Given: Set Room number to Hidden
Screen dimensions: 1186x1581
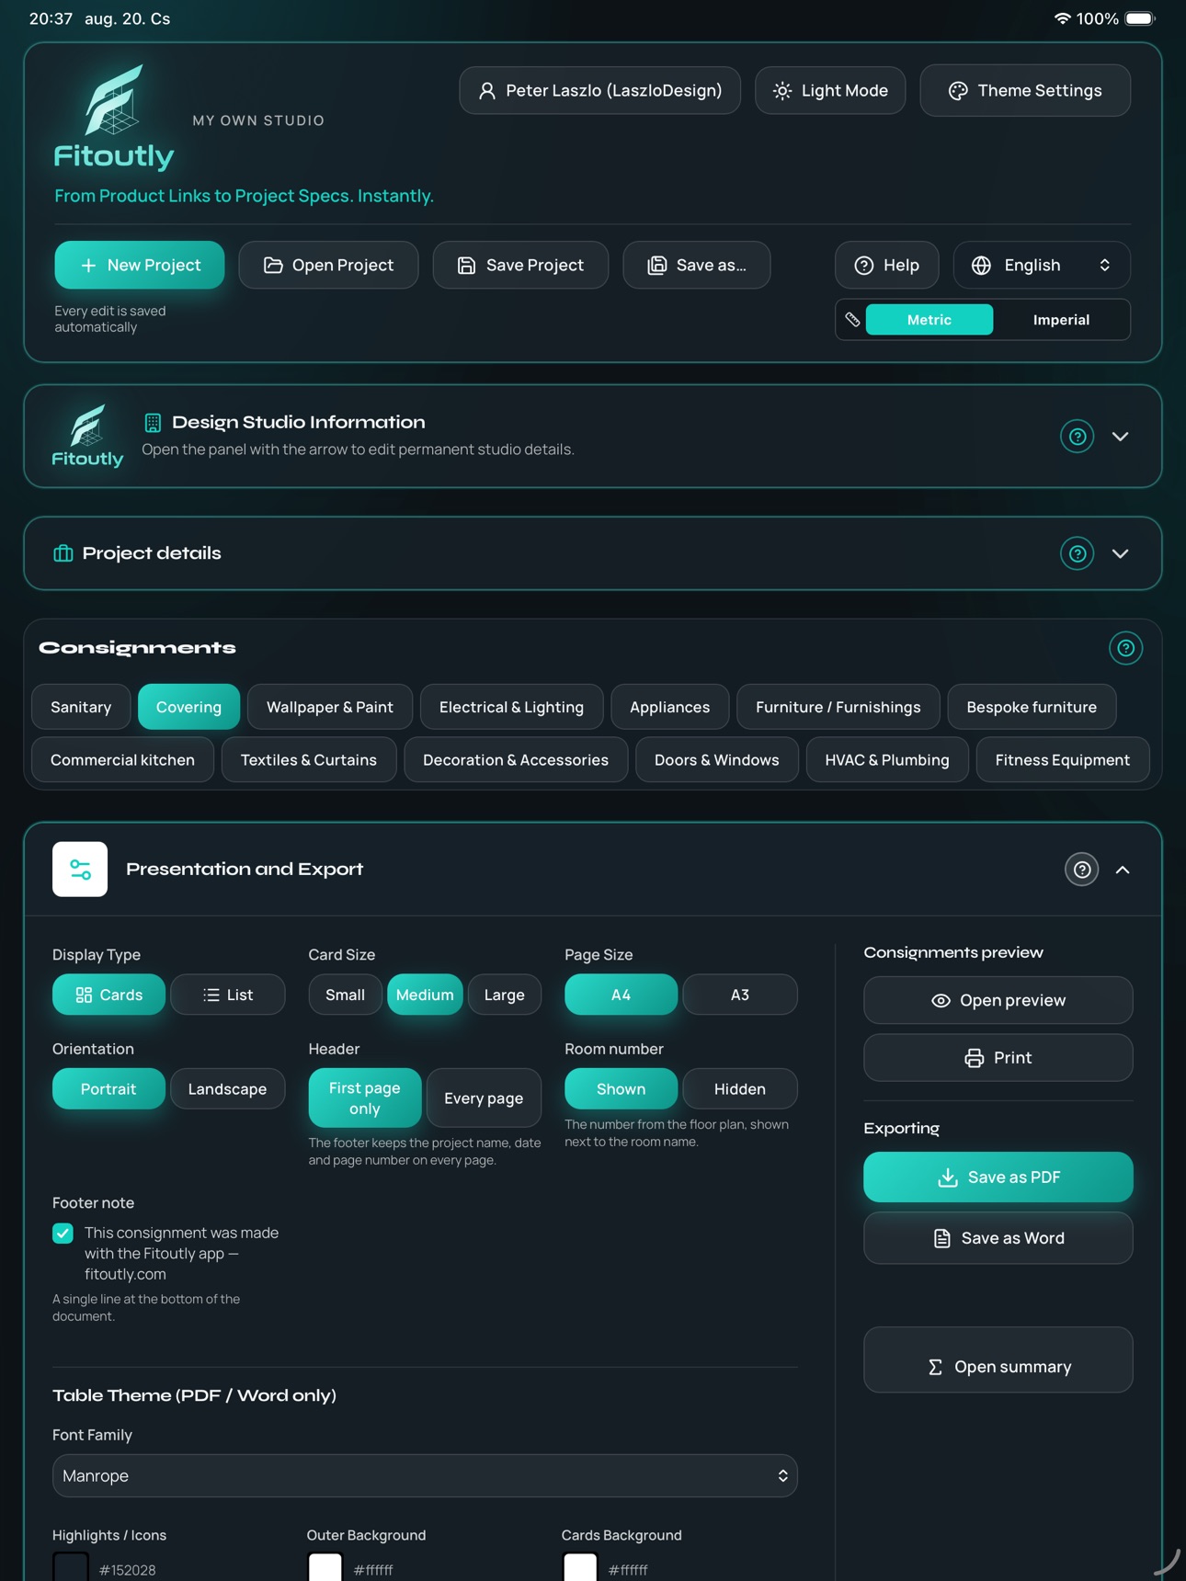Looking at the screenshot, I should (740, 1088).
